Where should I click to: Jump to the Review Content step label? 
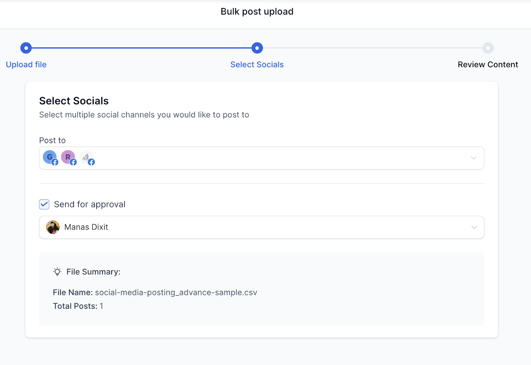click(488, 64)
